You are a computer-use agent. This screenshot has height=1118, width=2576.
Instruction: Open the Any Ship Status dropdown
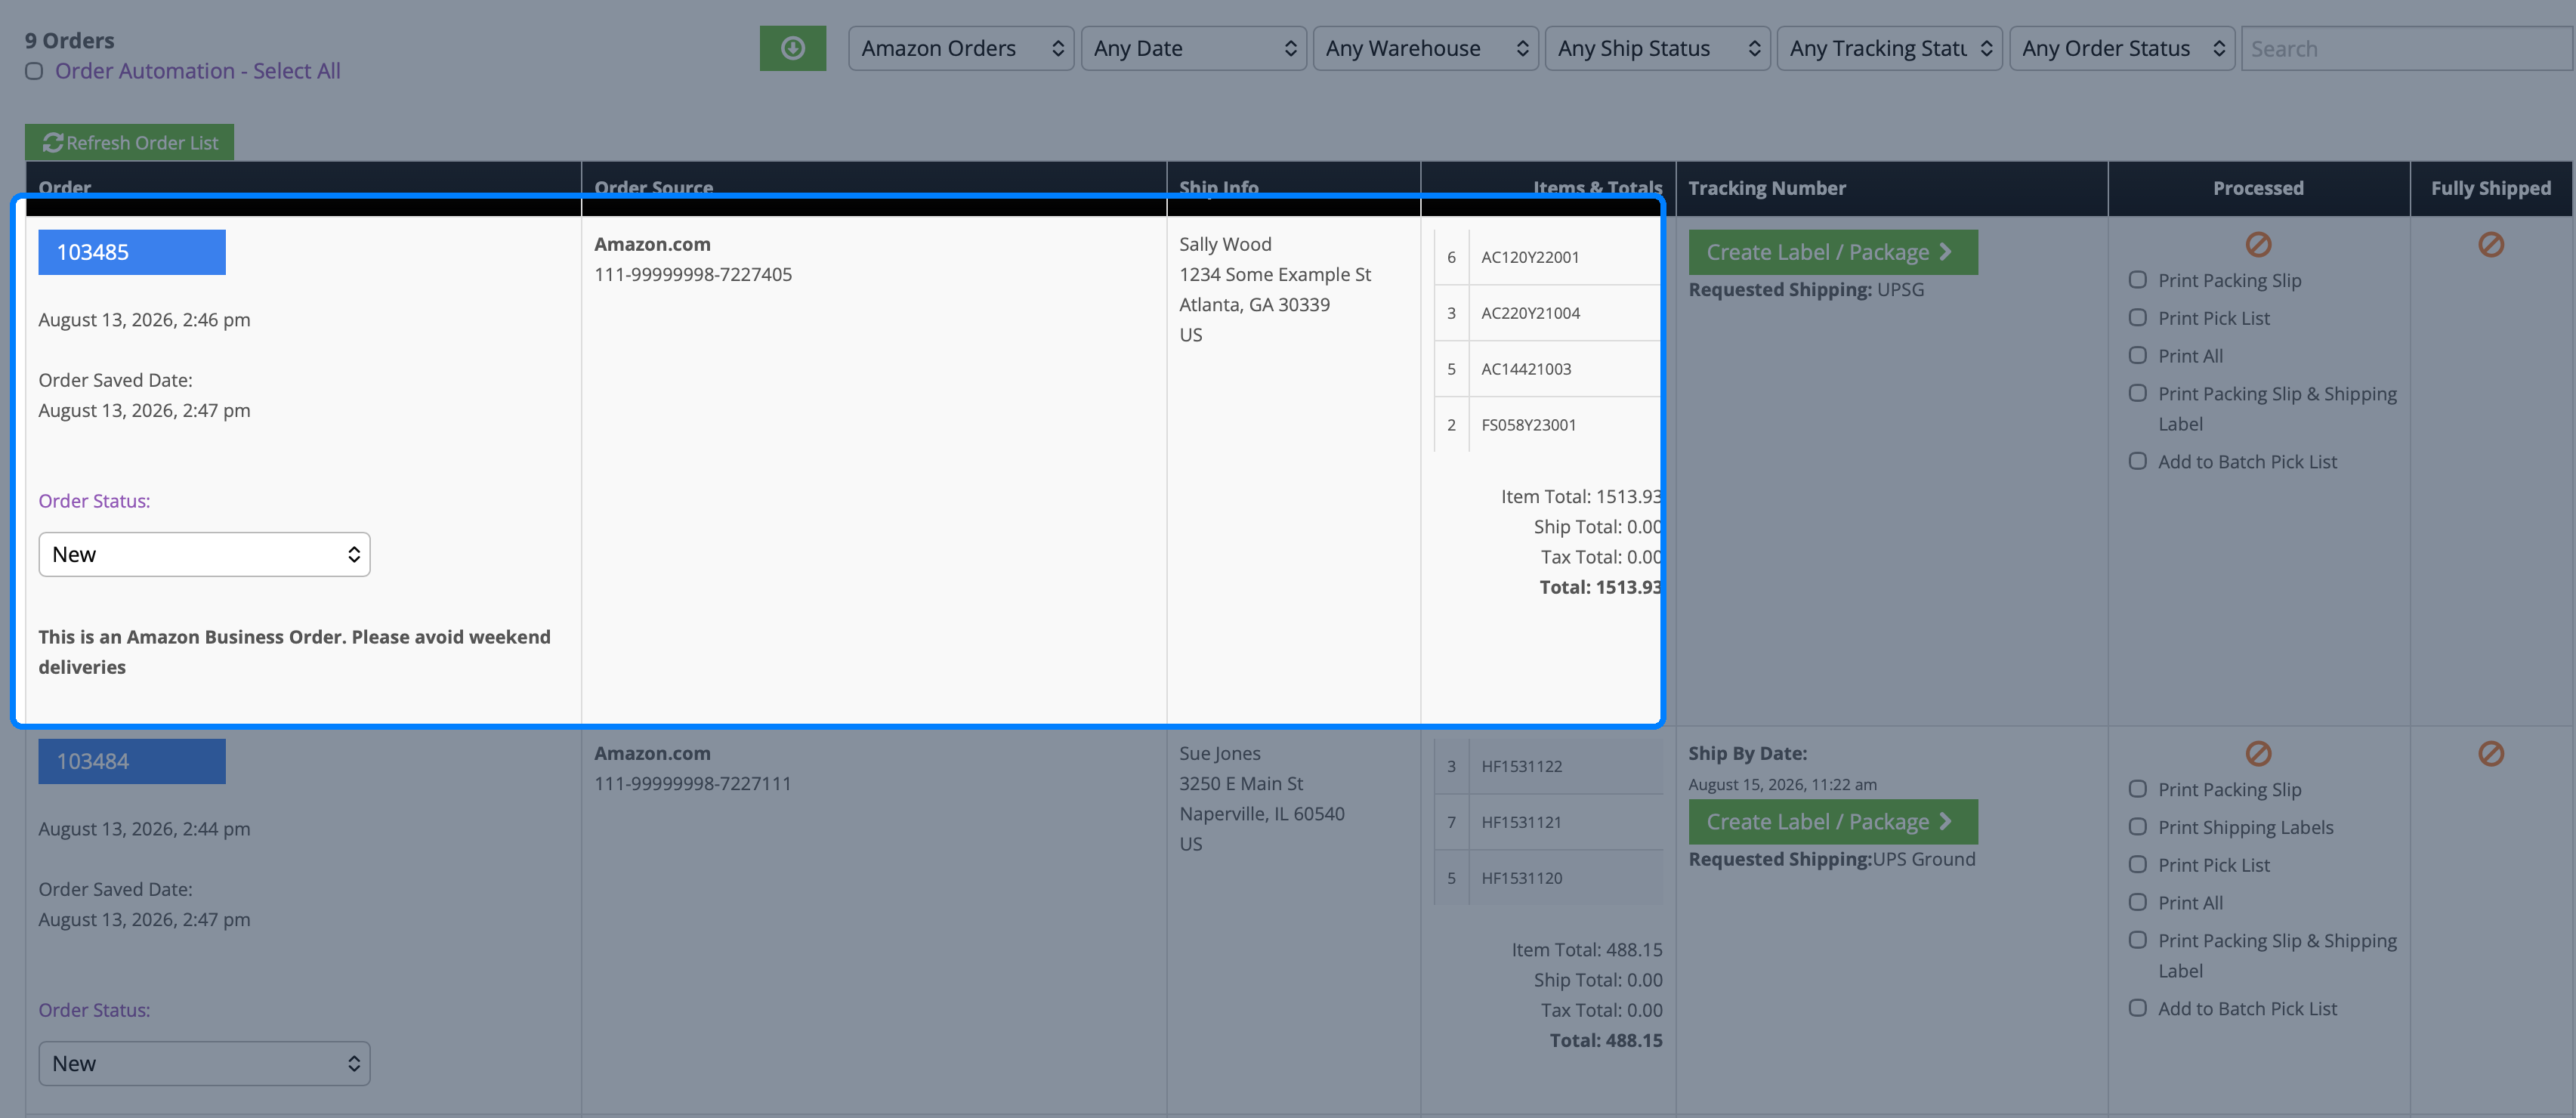pyautogui.click(x=1657, y=48)
